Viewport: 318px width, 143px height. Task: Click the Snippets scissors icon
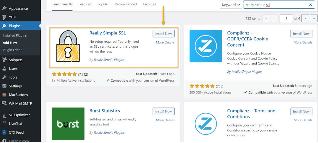point(4,60)
